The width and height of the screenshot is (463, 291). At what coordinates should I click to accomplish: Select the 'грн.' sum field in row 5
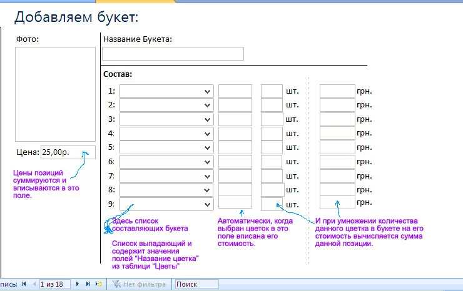click(x=337, y=147)
